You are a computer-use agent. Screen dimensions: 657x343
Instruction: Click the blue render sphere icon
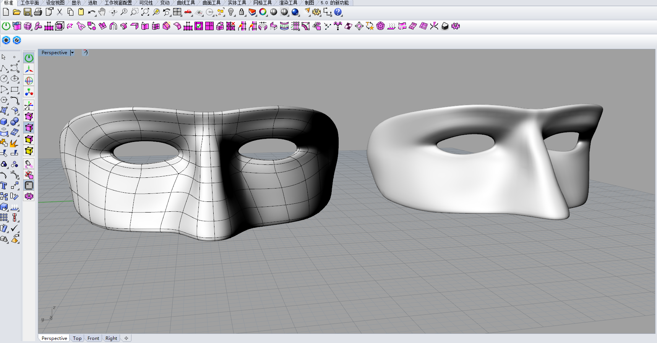coord(295,12)
